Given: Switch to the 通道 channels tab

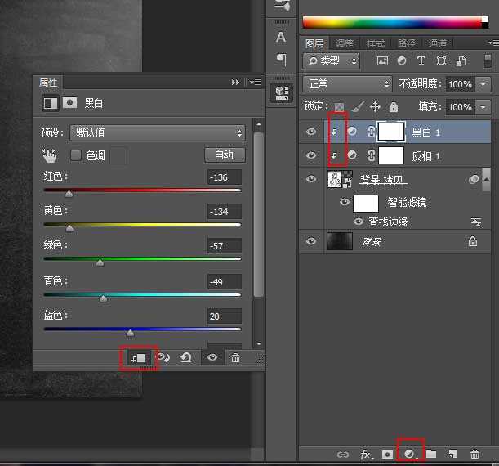Looking at the screenshot, I should point(438,43).
